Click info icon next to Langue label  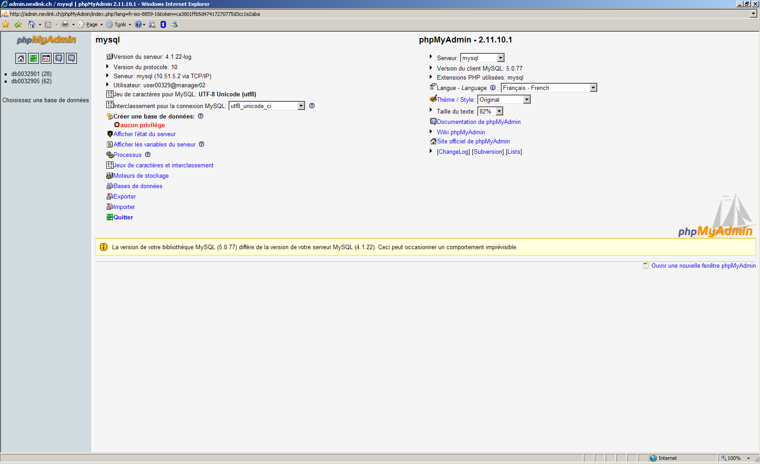493,88
